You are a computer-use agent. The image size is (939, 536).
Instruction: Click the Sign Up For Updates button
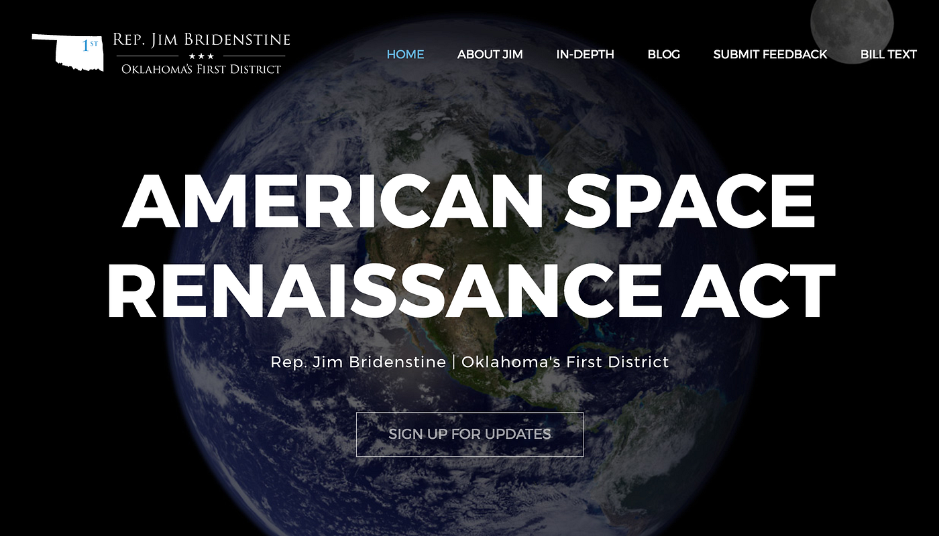(x=469, y=434)
